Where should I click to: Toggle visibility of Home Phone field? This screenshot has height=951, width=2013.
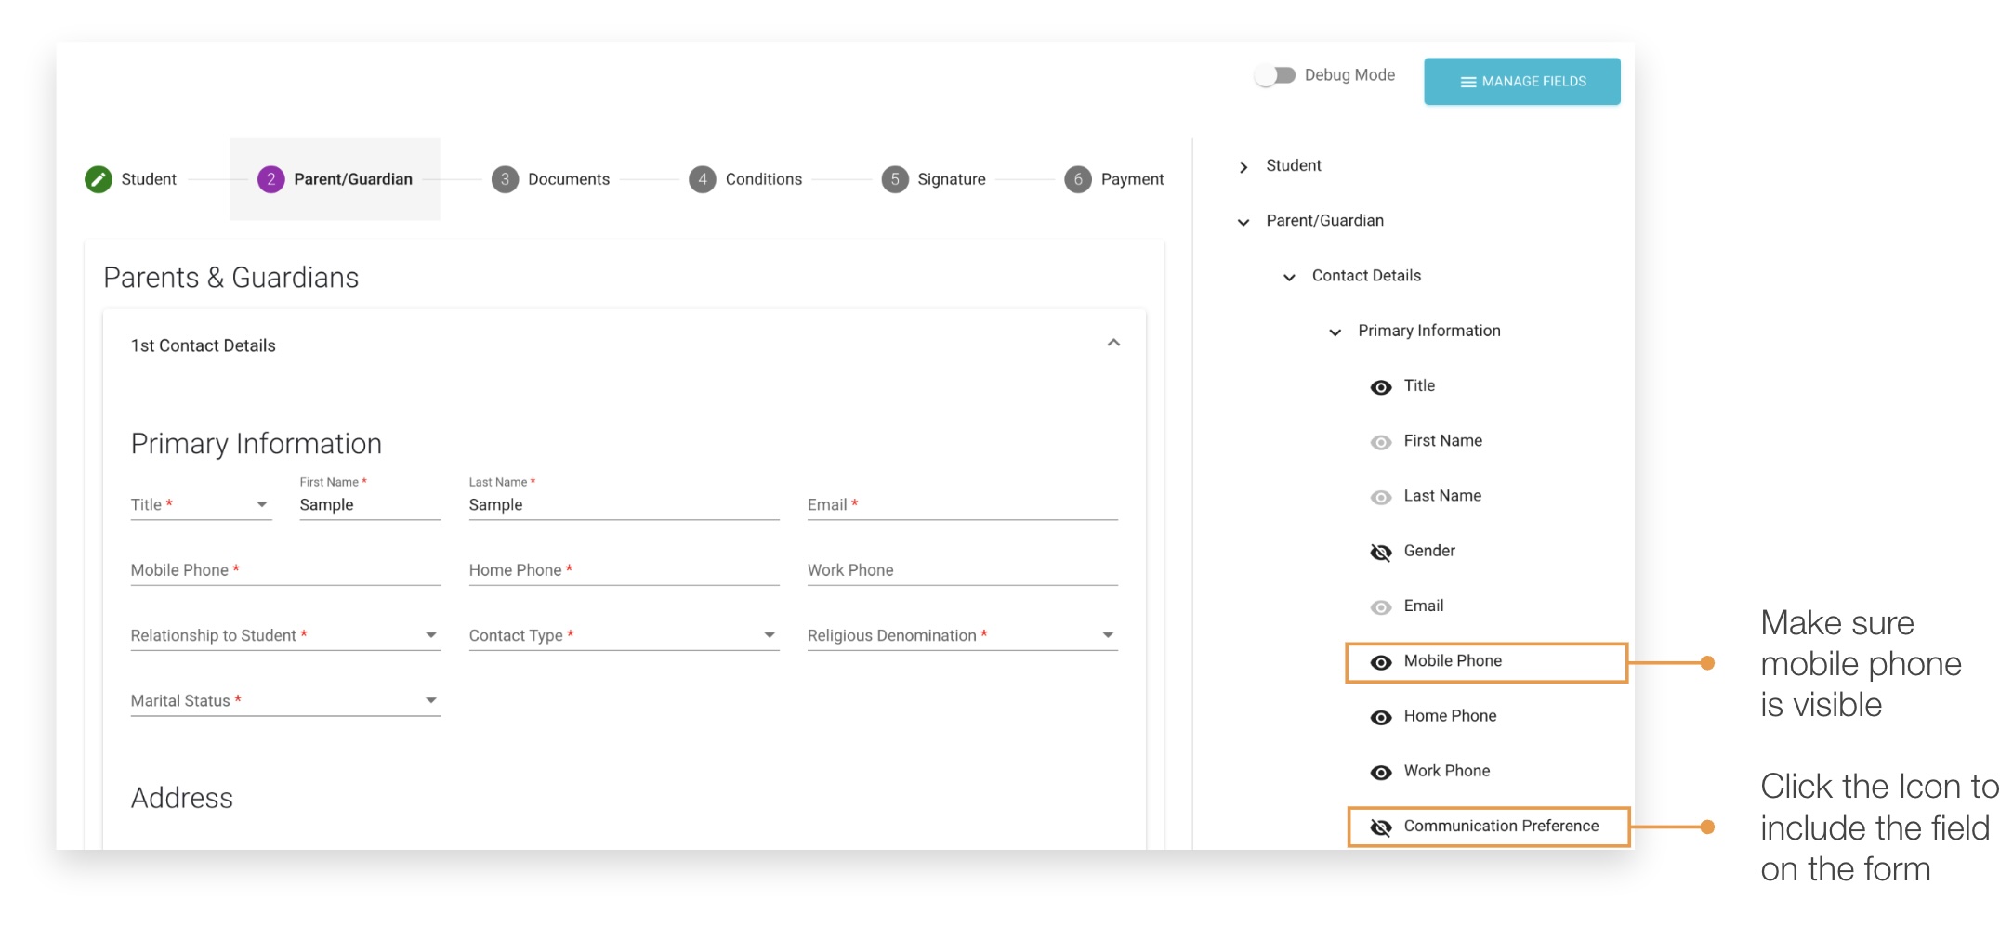(1381, 716)
